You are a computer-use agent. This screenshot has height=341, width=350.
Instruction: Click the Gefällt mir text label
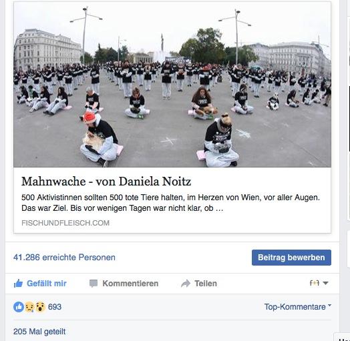(47, 284)
